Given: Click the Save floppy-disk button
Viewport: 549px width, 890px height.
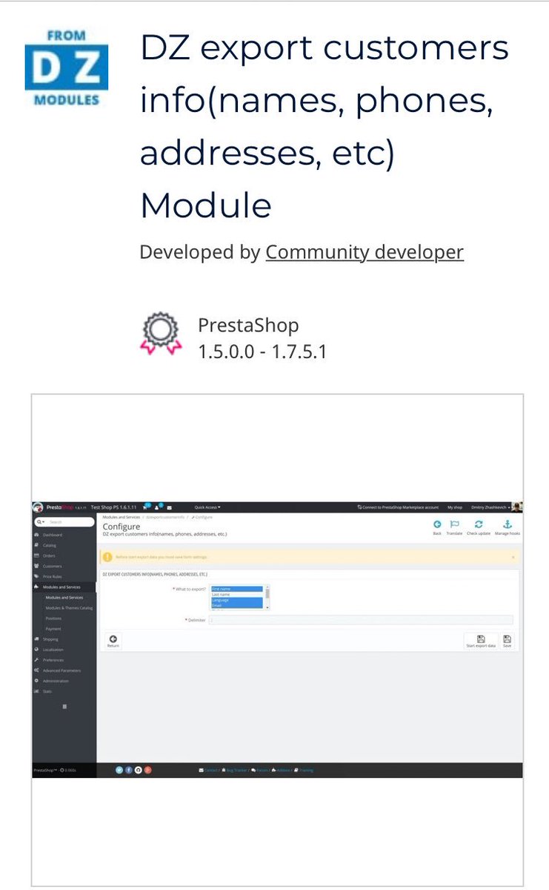Looking at the screenshot, I should [507, 642].
